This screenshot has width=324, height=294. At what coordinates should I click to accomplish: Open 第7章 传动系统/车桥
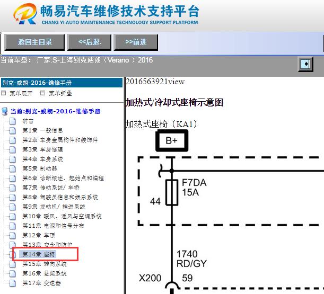coord(51,188)
